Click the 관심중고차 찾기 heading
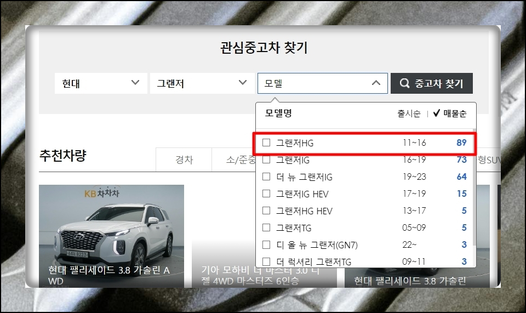This screenshot has width=526, height=313. click(264, 47)
